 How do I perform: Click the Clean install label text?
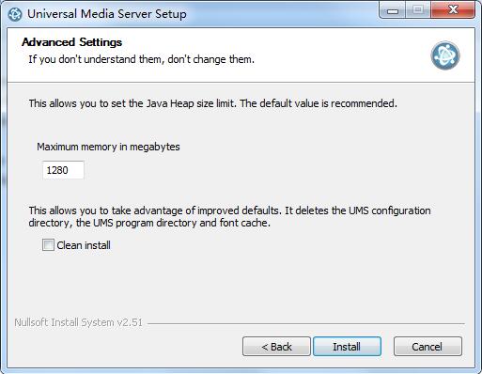(84, 245)
